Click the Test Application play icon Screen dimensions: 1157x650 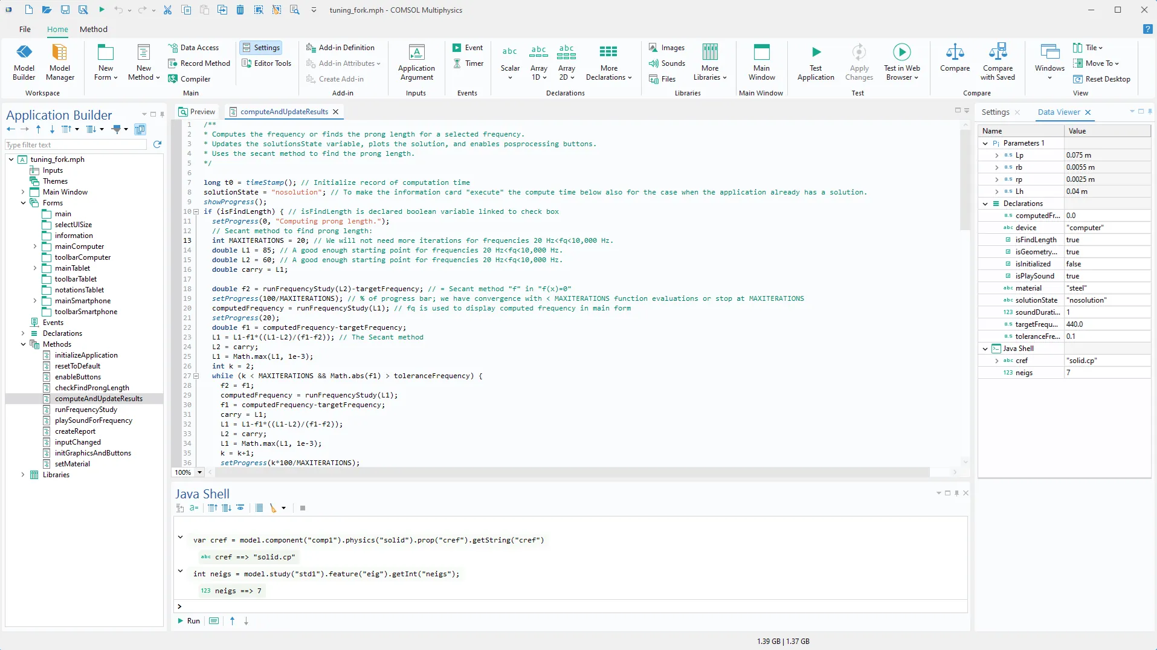tap(816, 52)
